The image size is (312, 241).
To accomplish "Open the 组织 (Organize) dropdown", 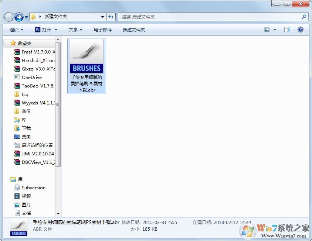I will (16, 30).
